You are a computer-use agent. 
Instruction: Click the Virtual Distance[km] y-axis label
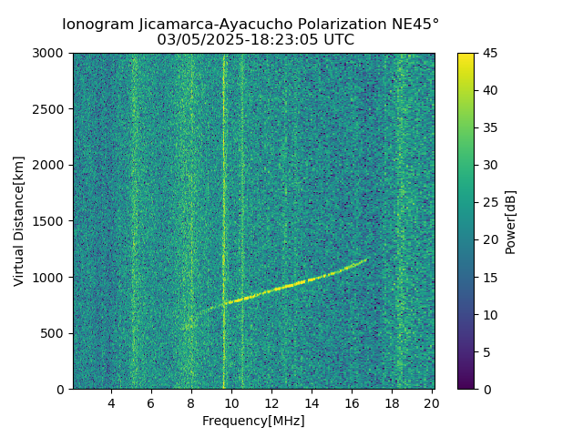point(18,221)
